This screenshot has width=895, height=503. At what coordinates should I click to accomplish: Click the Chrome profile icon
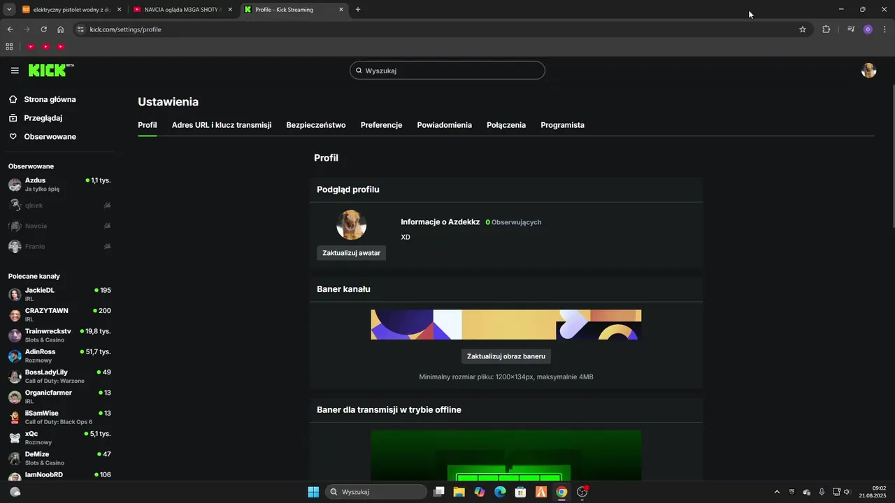[x=868, y=29]
